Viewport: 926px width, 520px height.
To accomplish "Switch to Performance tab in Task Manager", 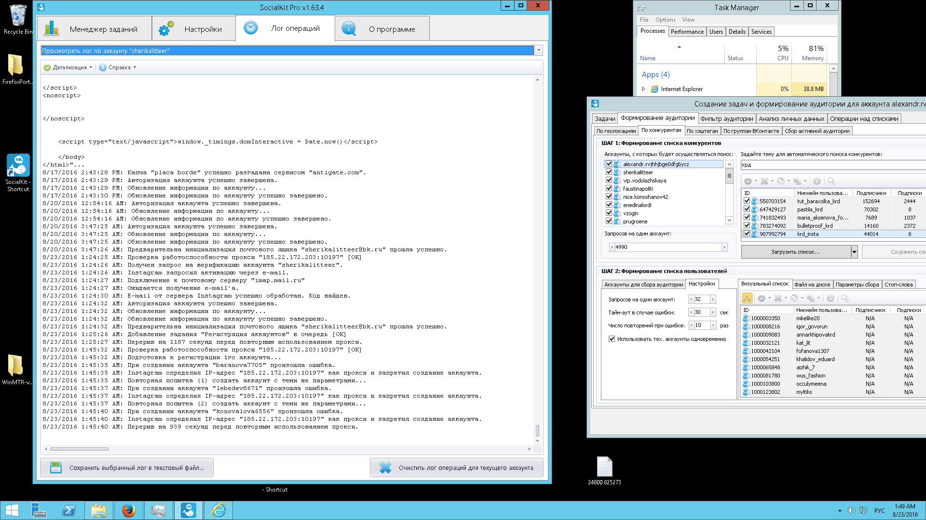I will click(x=687, y=32).
